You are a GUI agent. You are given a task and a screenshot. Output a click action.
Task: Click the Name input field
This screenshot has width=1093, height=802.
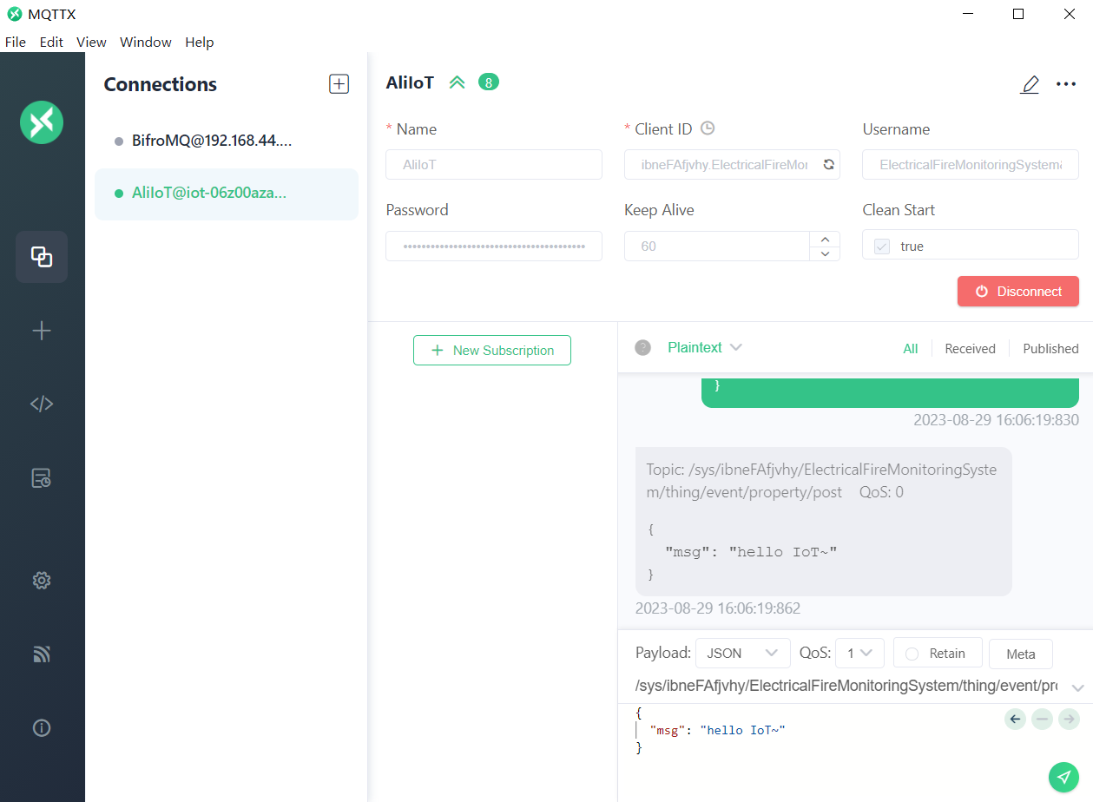(x=494, y=164)
